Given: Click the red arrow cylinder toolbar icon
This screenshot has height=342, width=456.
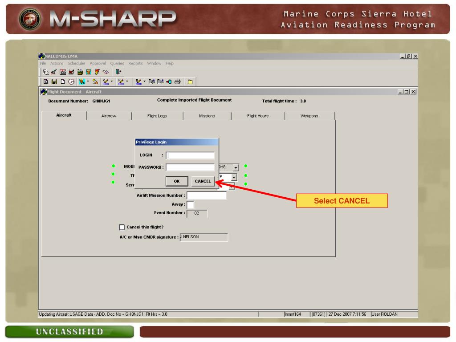Looking at the screenshot, I should (169, 82).
